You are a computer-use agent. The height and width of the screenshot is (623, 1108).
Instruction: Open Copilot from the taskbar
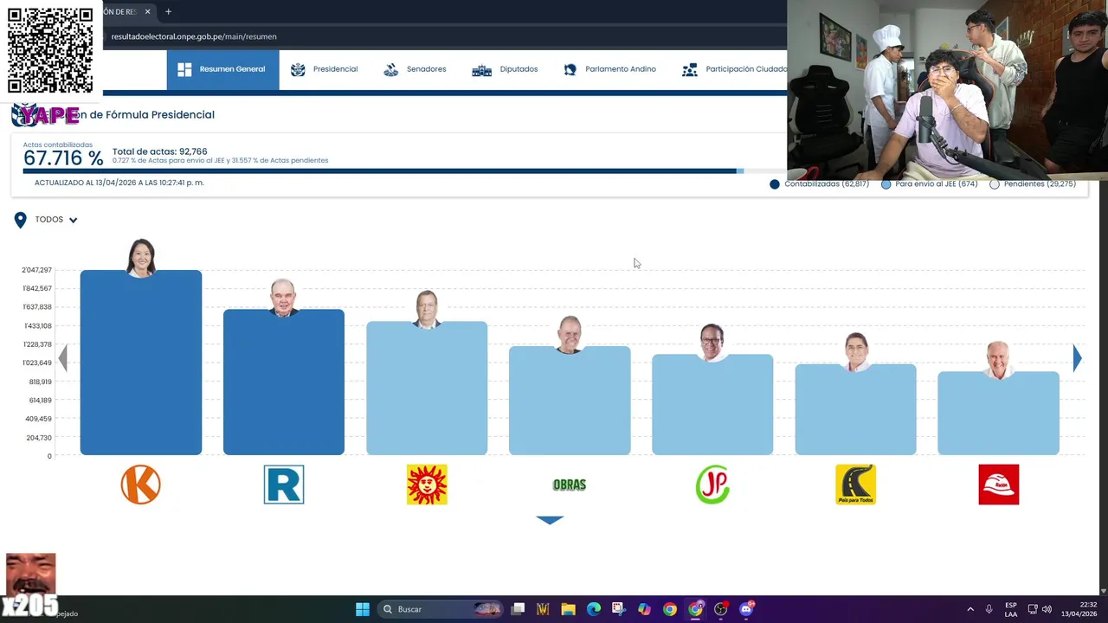point(644,609)
